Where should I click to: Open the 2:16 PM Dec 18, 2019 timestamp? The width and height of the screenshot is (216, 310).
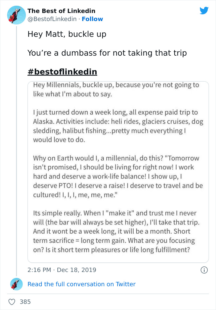62,270
